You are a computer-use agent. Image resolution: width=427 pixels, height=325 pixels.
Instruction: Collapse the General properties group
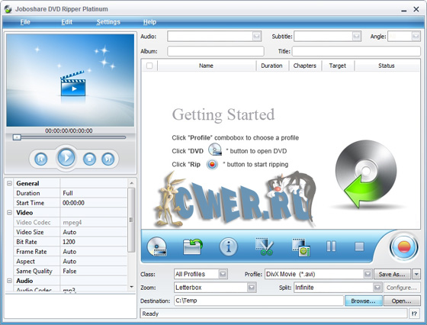click(9, 183)
